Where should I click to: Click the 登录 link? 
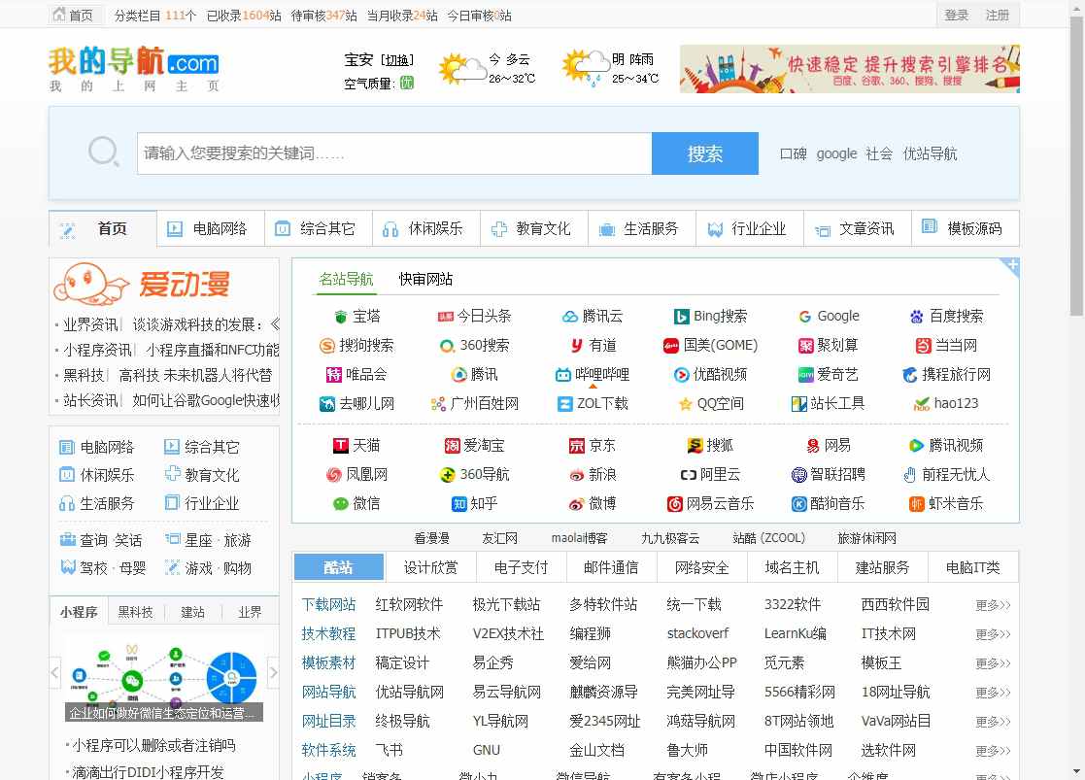(x=956, y=15)
